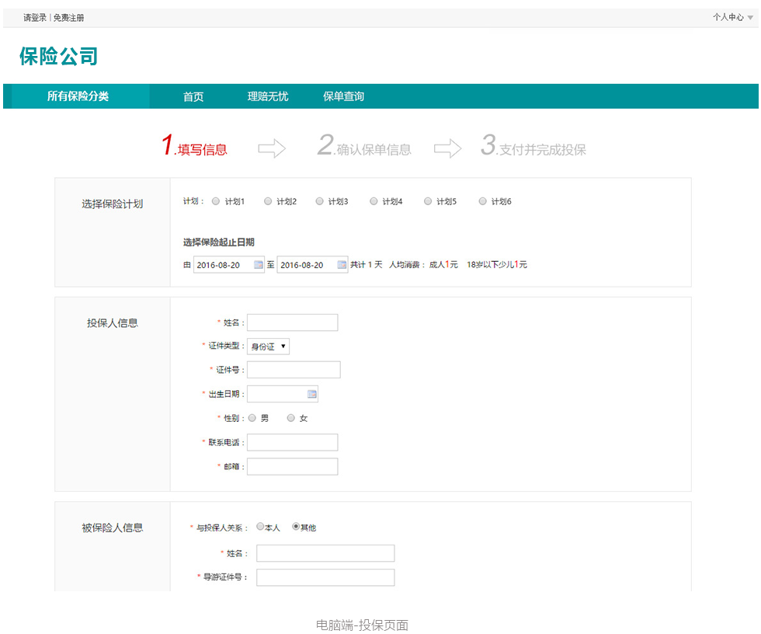Choose 女 gender option

pyautogui.click(x=291, y=418)
